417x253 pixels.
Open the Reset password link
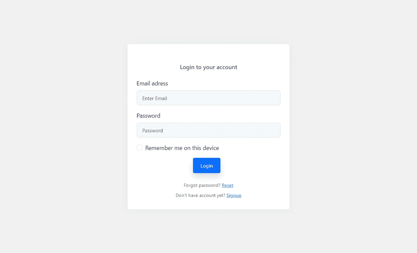point(227,185)
